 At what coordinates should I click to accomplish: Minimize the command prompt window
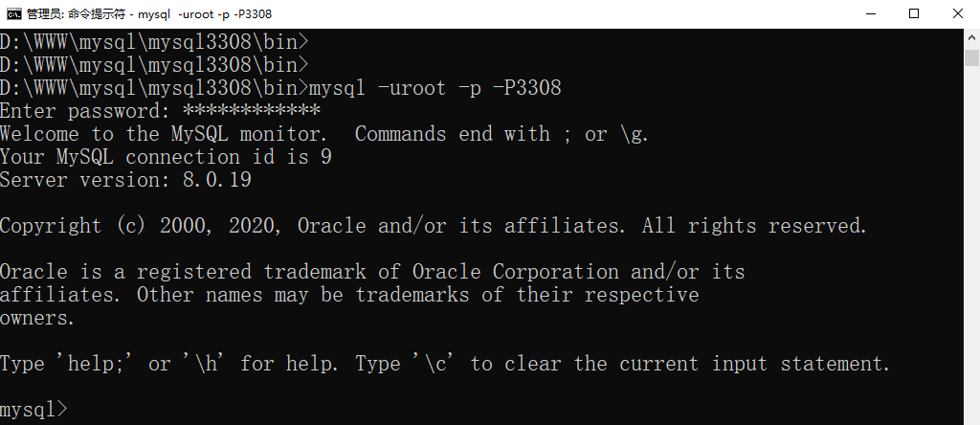(870, 13)
